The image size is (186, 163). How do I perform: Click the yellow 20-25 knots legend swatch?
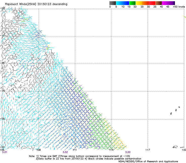coord(139,3)
